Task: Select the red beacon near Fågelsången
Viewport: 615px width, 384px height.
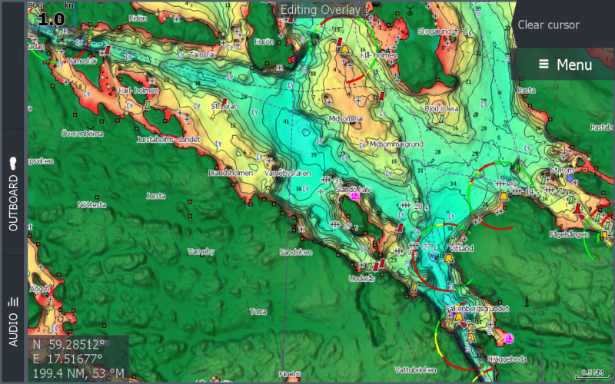Action: [575, 209]
